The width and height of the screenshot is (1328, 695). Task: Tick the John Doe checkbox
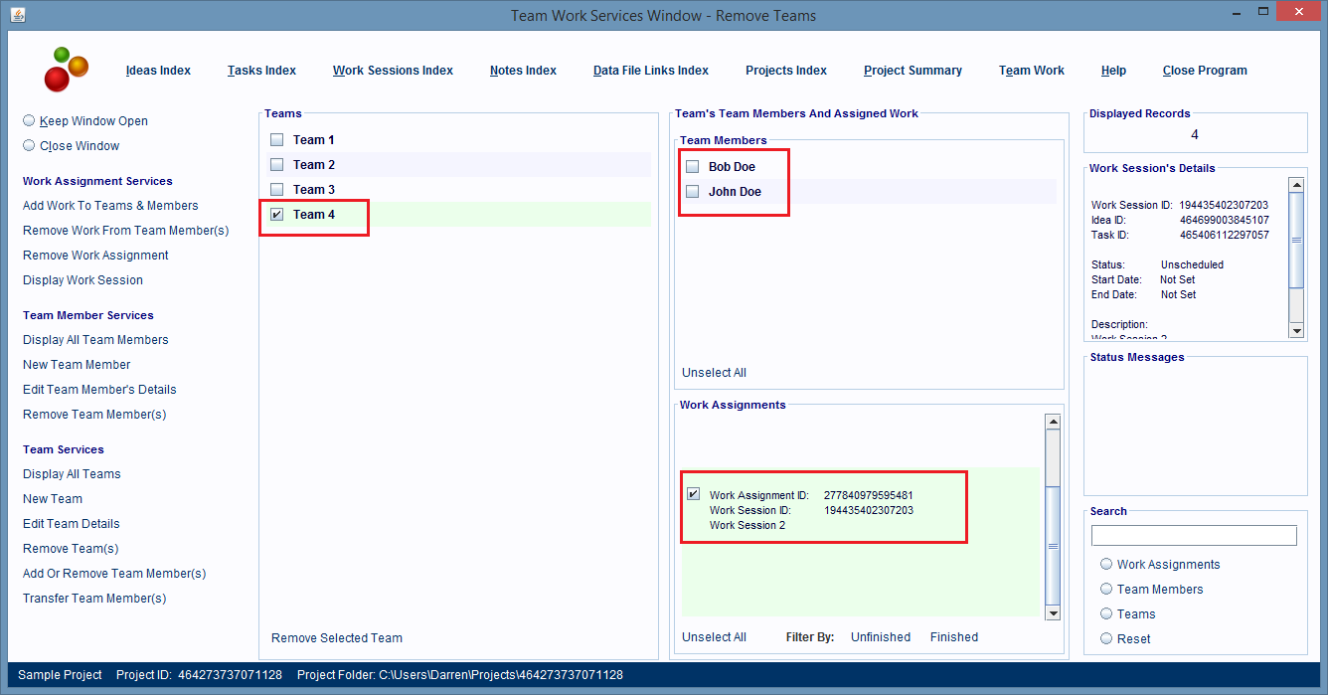tap(693, 192)
